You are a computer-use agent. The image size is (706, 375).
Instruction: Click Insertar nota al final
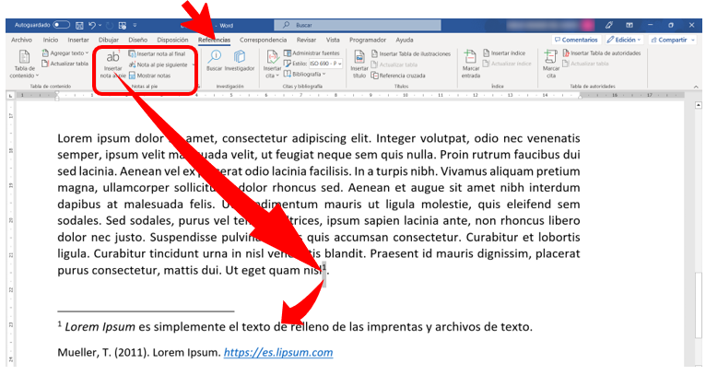pyautogui.click(x=157, y=53)
